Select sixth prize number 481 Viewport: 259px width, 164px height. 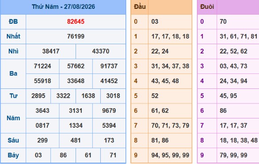[x=76, y=141]
